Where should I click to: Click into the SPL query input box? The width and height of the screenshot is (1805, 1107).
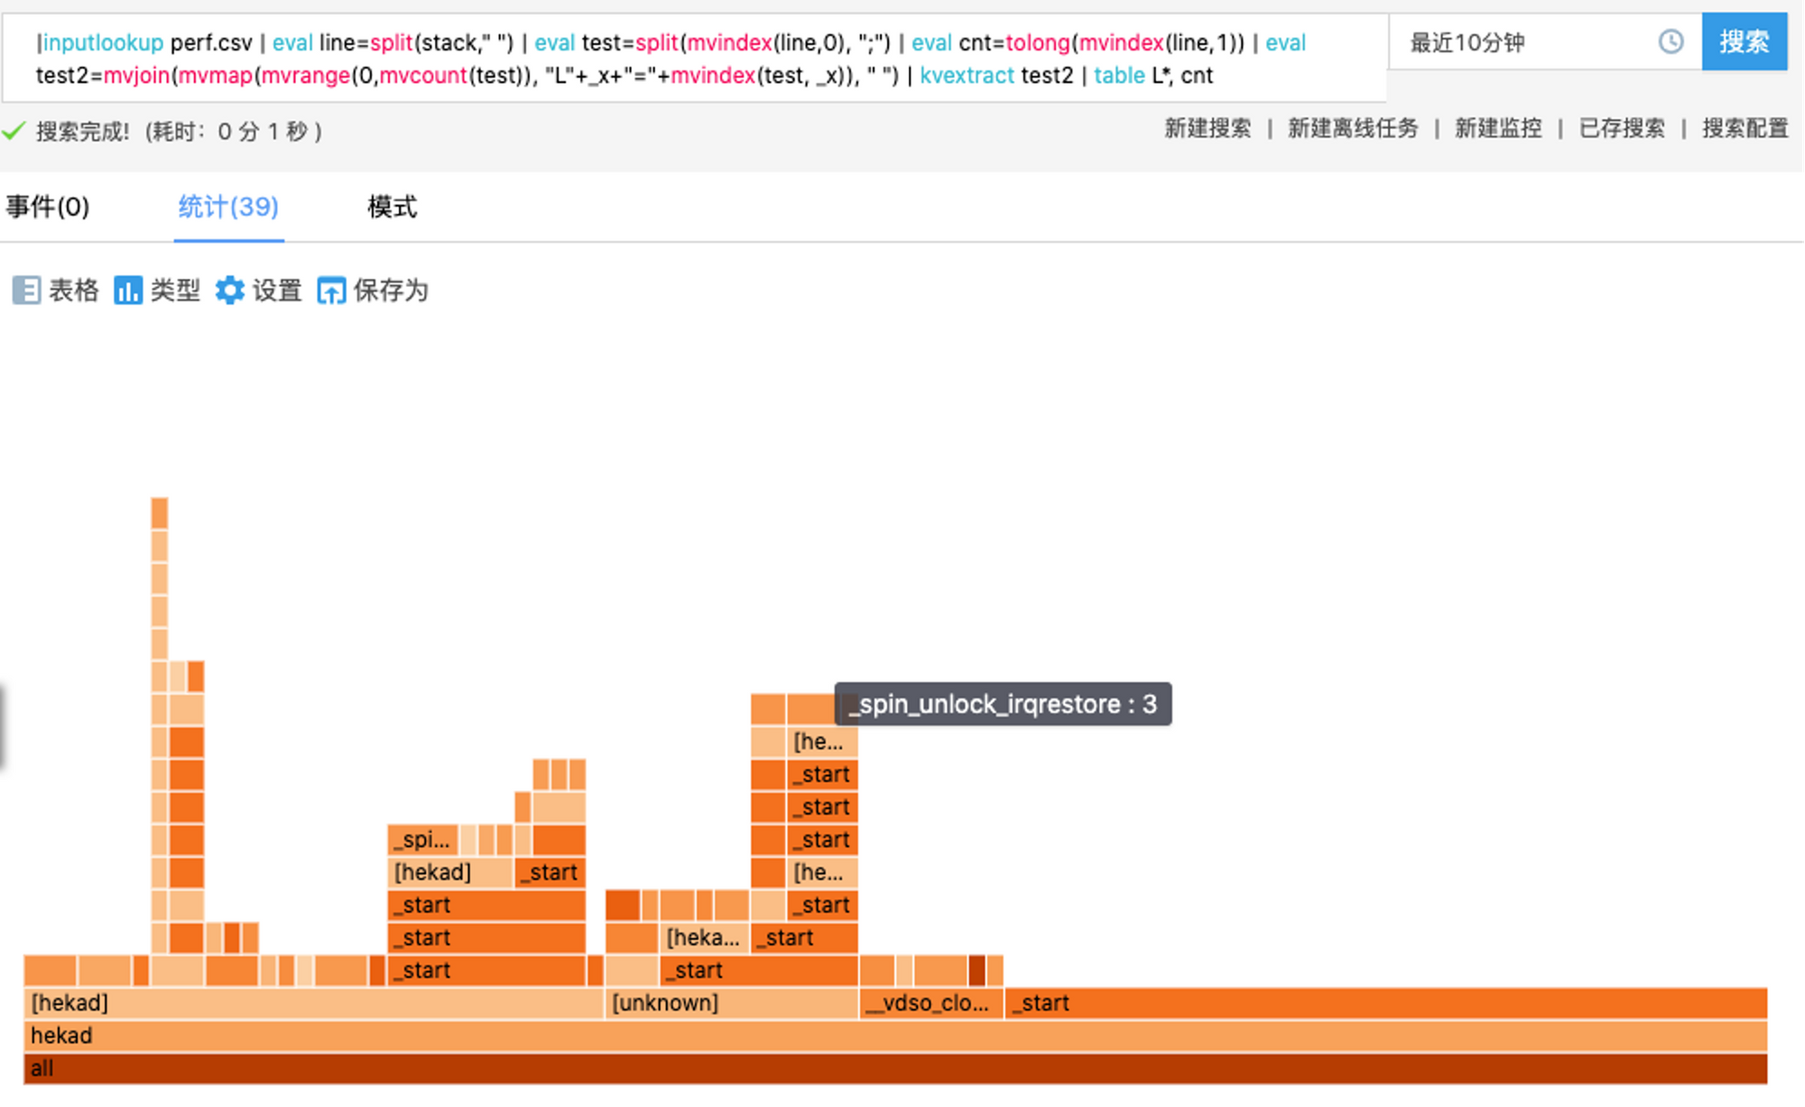(694, 59)
